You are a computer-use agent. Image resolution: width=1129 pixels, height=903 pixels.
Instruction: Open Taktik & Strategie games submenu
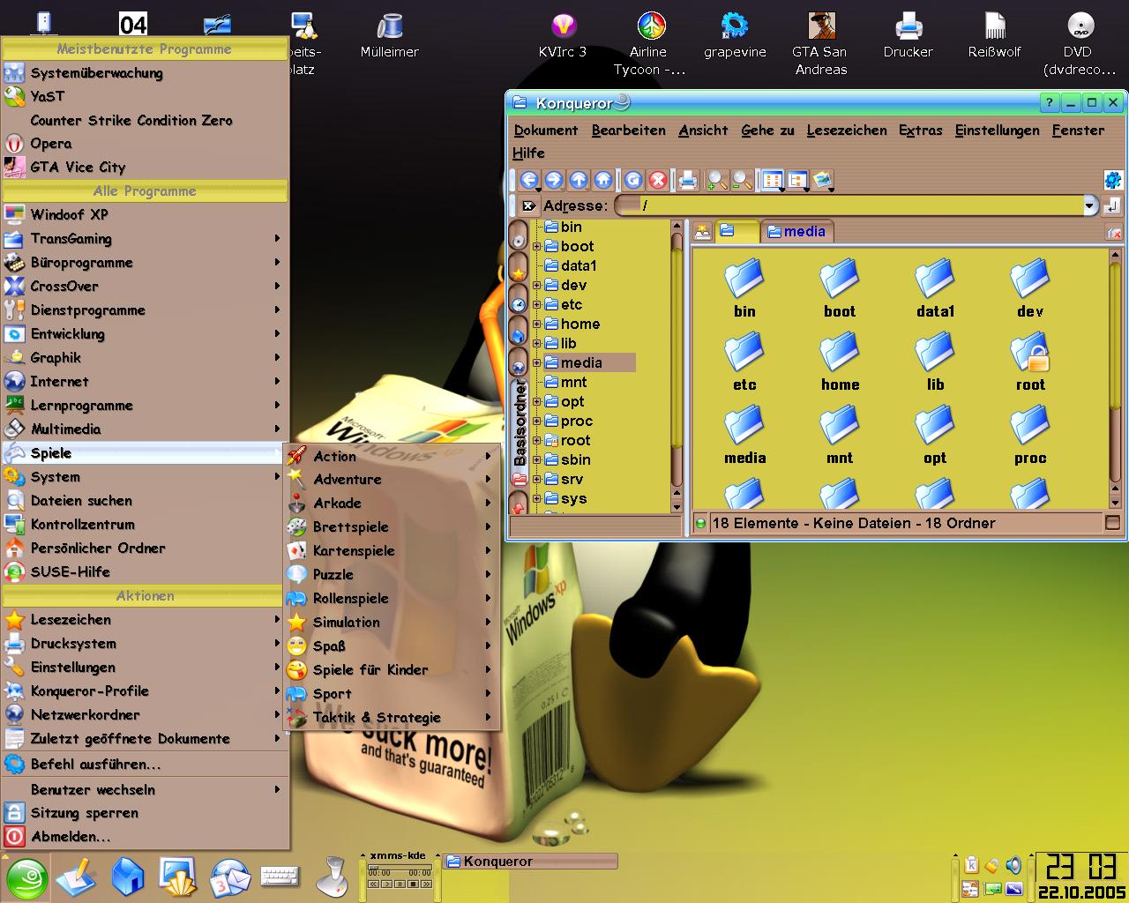coord(392,718)
